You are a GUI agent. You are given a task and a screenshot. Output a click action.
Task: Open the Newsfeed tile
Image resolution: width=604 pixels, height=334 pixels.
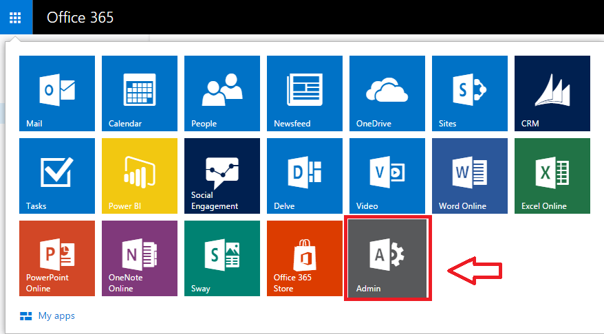coord(305,93)
